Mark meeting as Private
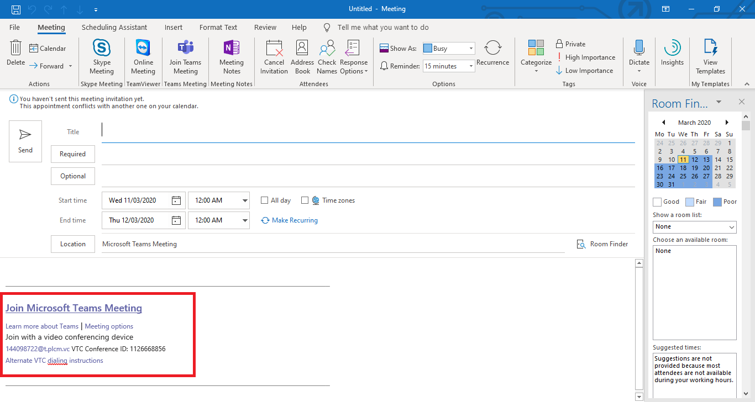Image resolution: width=755 pixels, height=402 pixels. pos(571,44)
